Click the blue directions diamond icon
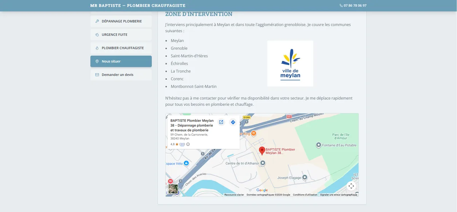This screenshot has width=457, height=212. coord(233,122)
